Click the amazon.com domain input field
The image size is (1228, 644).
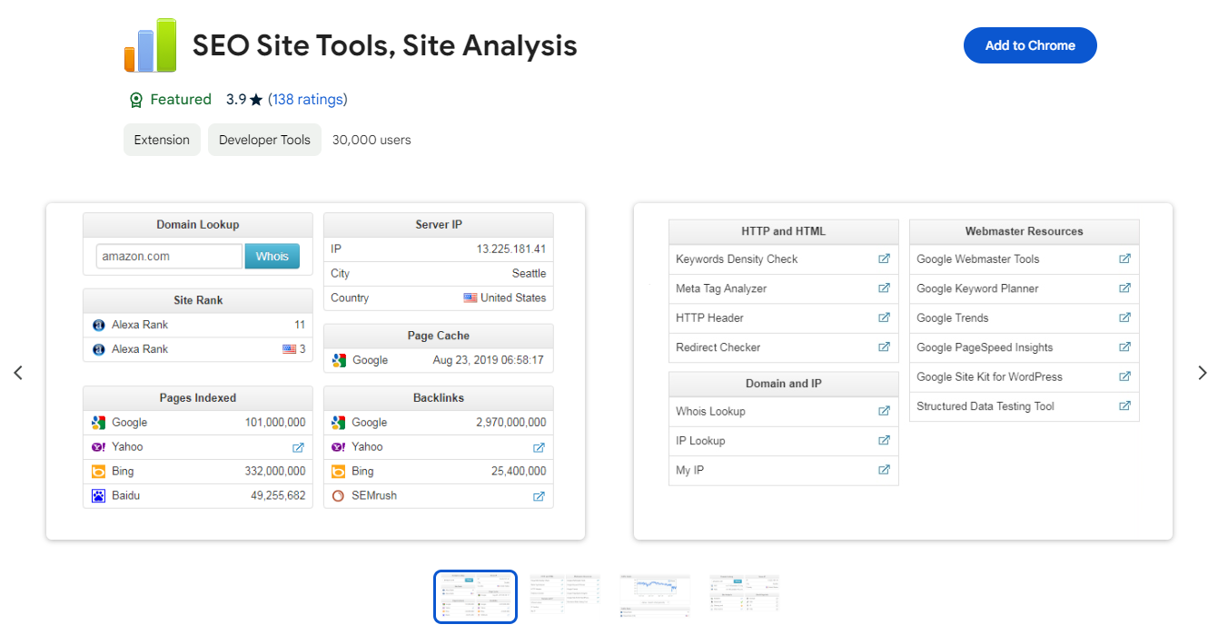(170, 257)
